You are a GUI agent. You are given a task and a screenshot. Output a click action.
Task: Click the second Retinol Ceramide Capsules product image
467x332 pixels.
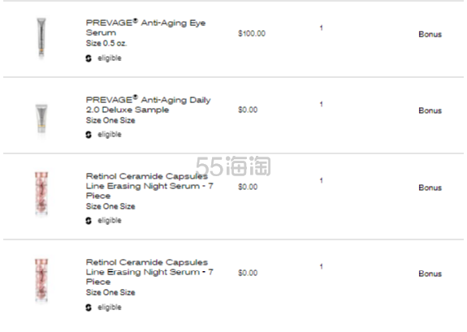41,280
